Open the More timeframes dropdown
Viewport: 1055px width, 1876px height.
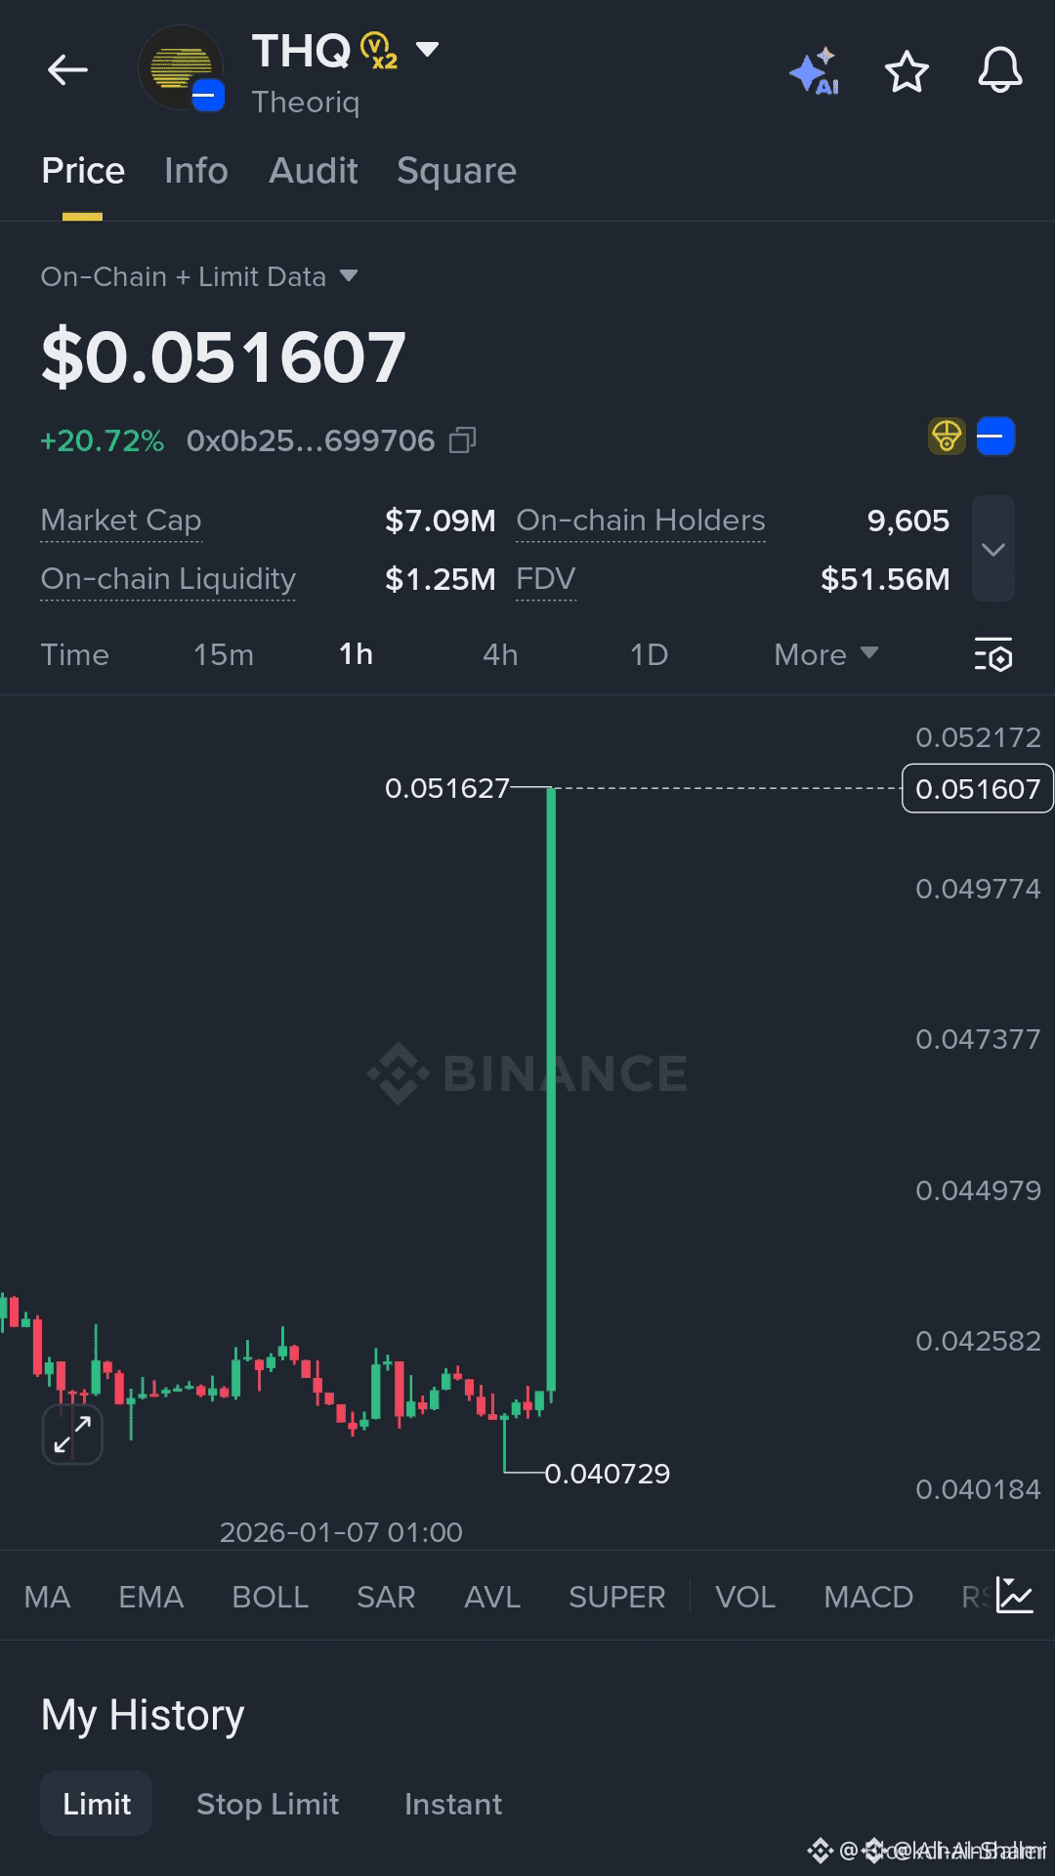coord(826,654)
